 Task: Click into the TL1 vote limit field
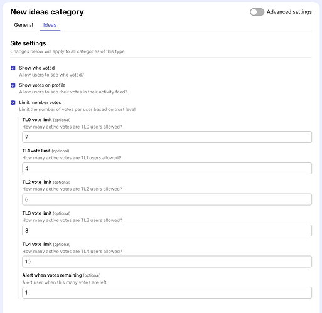[x=167, y=168]
